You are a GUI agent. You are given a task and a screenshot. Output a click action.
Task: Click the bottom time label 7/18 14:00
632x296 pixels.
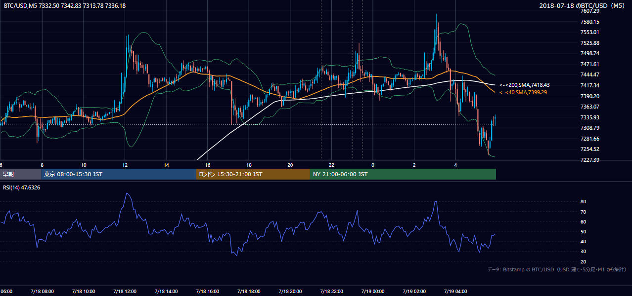coord(166,291)
